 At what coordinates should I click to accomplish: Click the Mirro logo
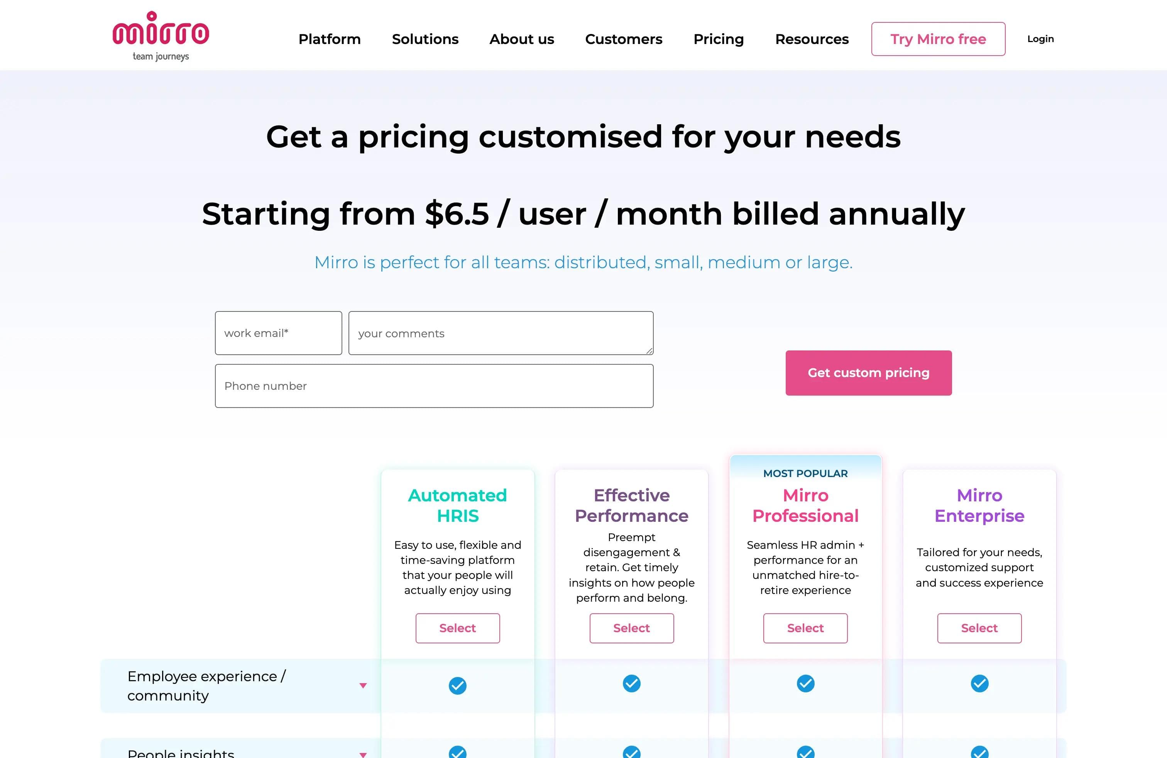161,34
